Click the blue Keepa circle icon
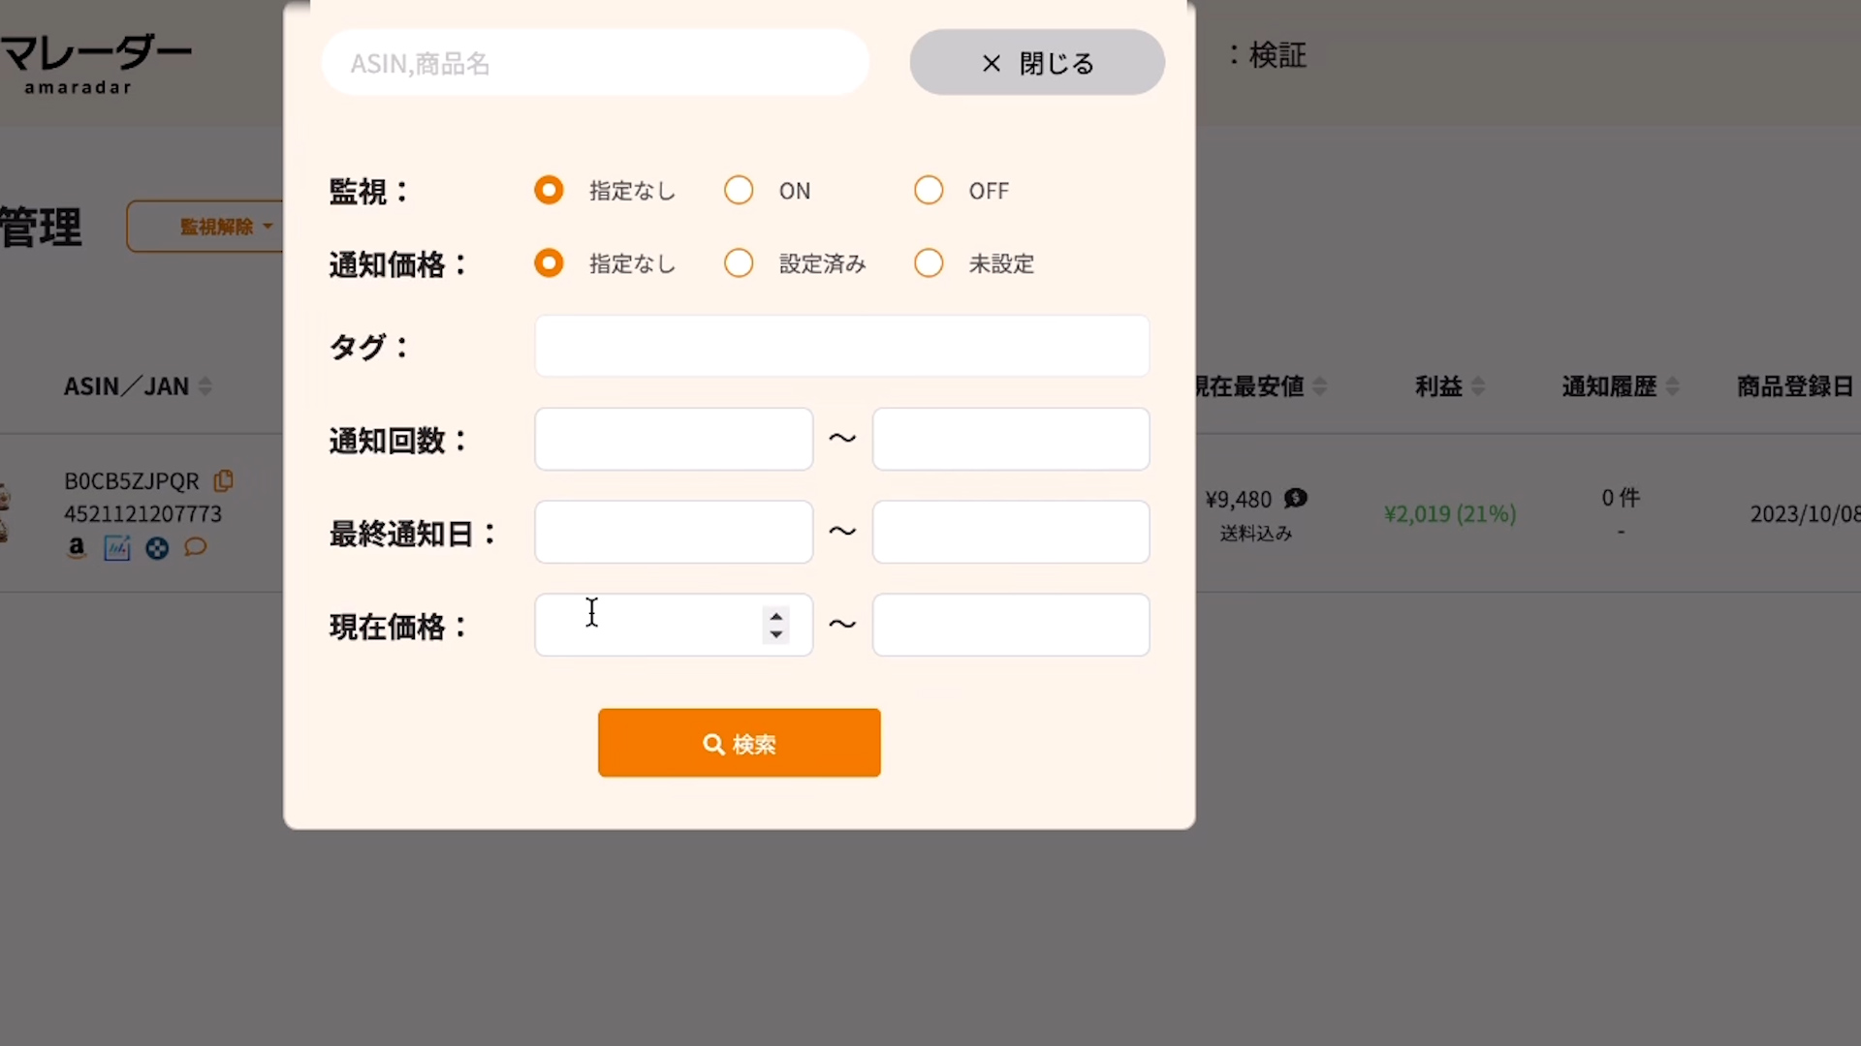The width and height of the screenshot is (1861, 1046). click(x=157, y=549)
